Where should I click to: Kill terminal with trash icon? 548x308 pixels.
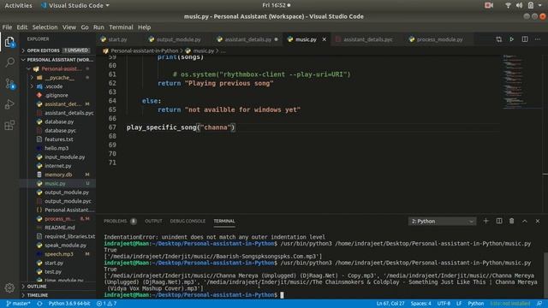tap(511, 221)
